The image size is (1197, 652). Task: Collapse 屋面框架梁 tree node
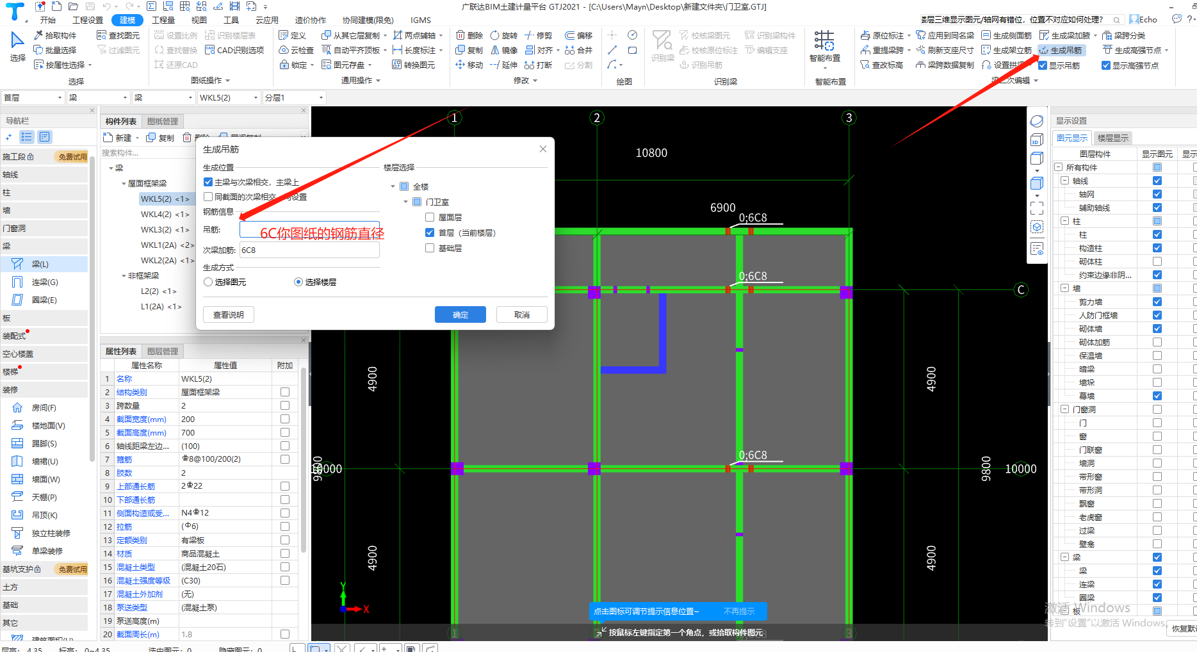tap(124, 183)
